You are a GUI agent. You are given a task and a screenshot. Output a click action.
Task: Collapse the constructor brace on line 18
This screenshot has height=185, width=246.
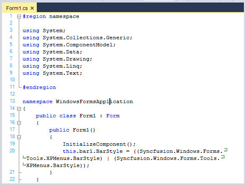point(19,137)
